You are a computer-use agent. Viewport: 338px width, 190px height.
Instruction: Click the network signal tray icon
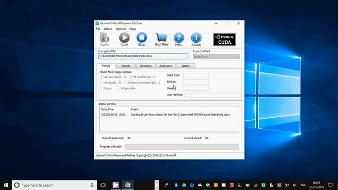(x=256, y=185)
